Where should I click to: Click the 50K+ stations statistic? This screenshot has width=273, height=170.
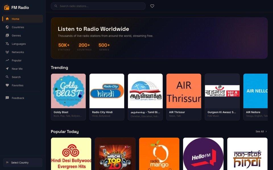64,47
